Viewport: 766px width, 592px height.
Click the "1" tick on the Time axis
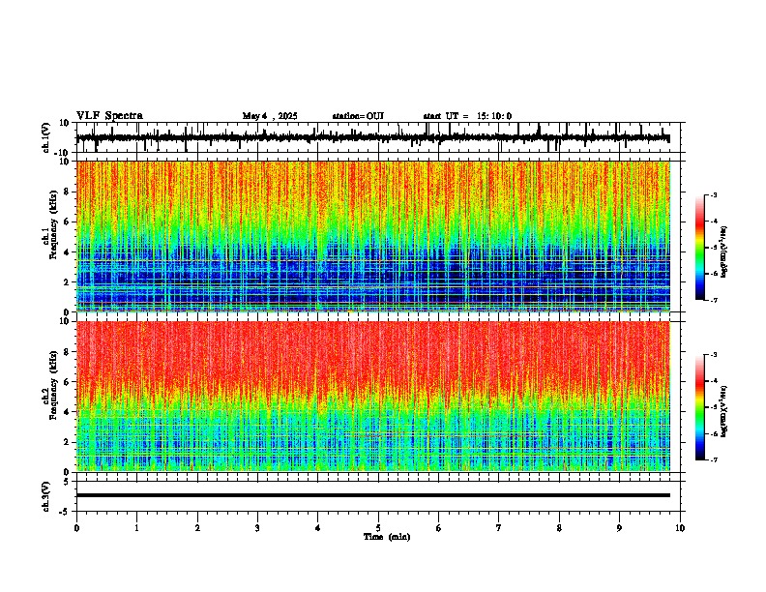click(136, 528)
